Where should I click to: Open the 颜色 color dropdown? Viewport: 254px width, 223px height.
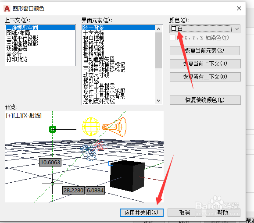click(x=204, y=29)
